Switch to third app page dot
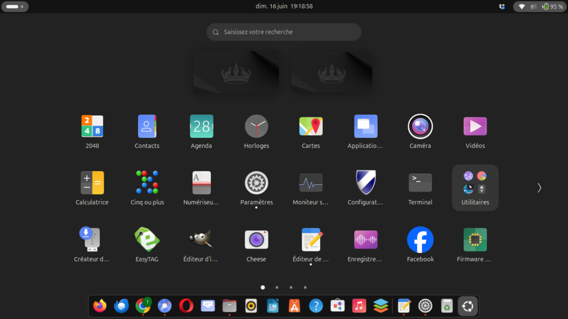The width and height of the screenshot is (568, 319). [291, 287]
